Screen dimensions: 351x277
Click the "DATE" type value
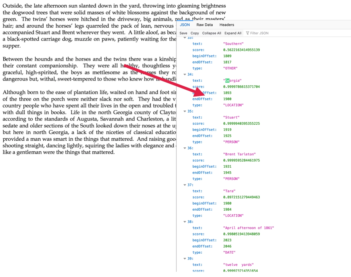point(229,252)
